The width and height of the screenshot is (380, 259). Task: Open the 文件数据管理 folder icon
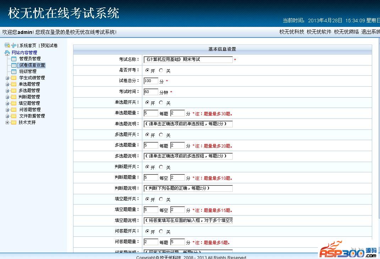pos(13,116)
